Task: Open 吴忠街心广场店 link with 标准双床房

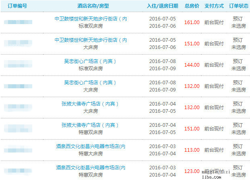Action: [90, 61]
